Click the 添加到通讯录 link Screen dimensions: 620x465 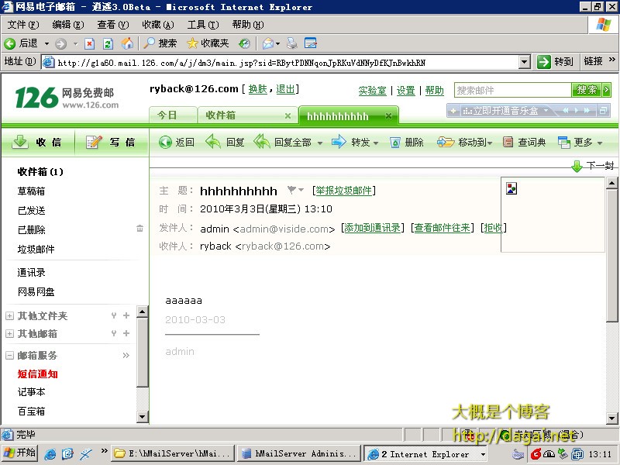coord(373,228)
